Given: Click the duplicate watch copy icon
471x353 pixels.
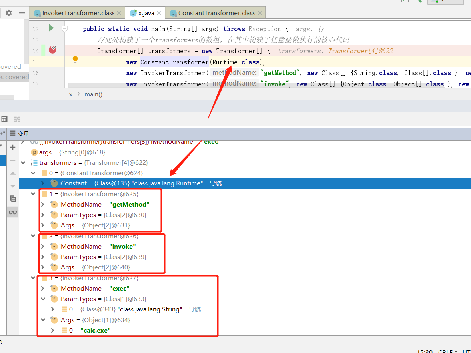Looking at the screenshot, I should point(13,199).
